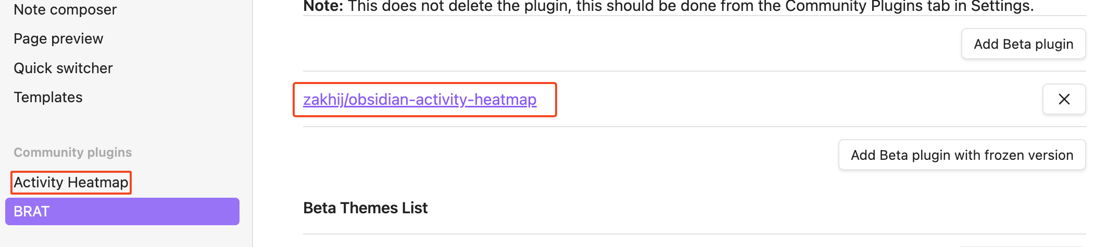
Task: Open Activity Heatmap plugin settings
Action: click(x=71, y=182)
